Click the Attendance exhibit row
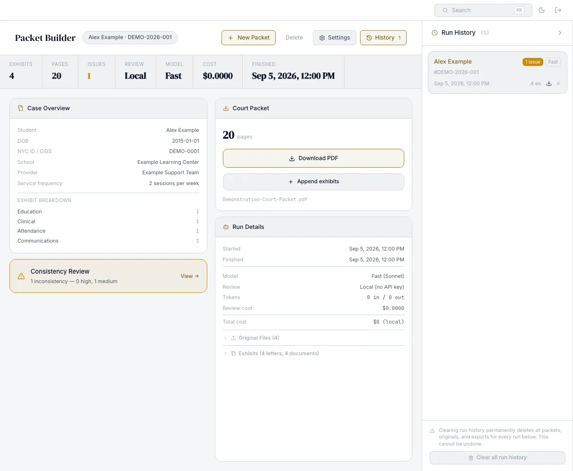Screen dimensions: 573x471 (x=108, y=231)
